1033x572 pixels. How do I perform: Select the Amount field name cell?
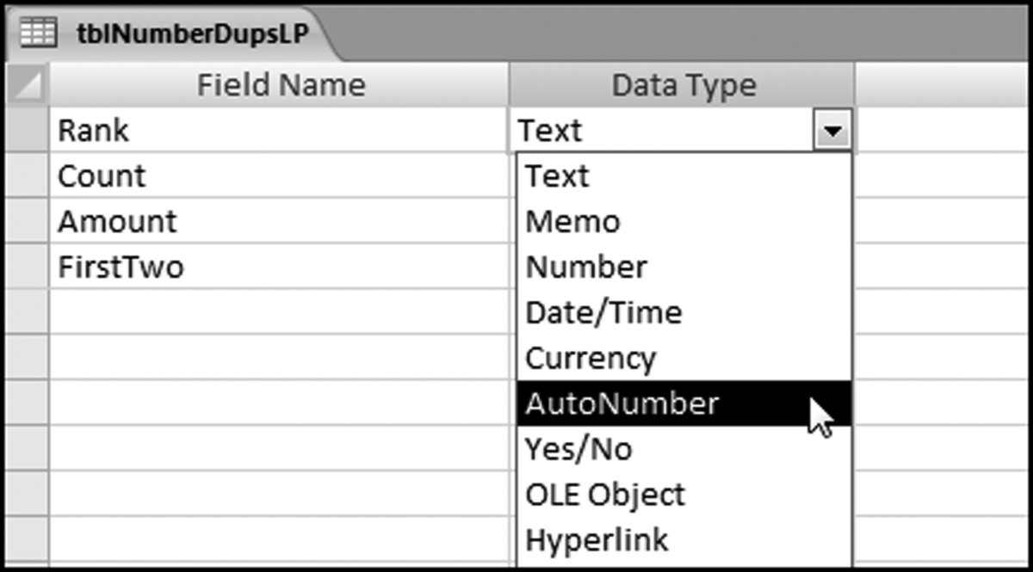tap(279, 222)
